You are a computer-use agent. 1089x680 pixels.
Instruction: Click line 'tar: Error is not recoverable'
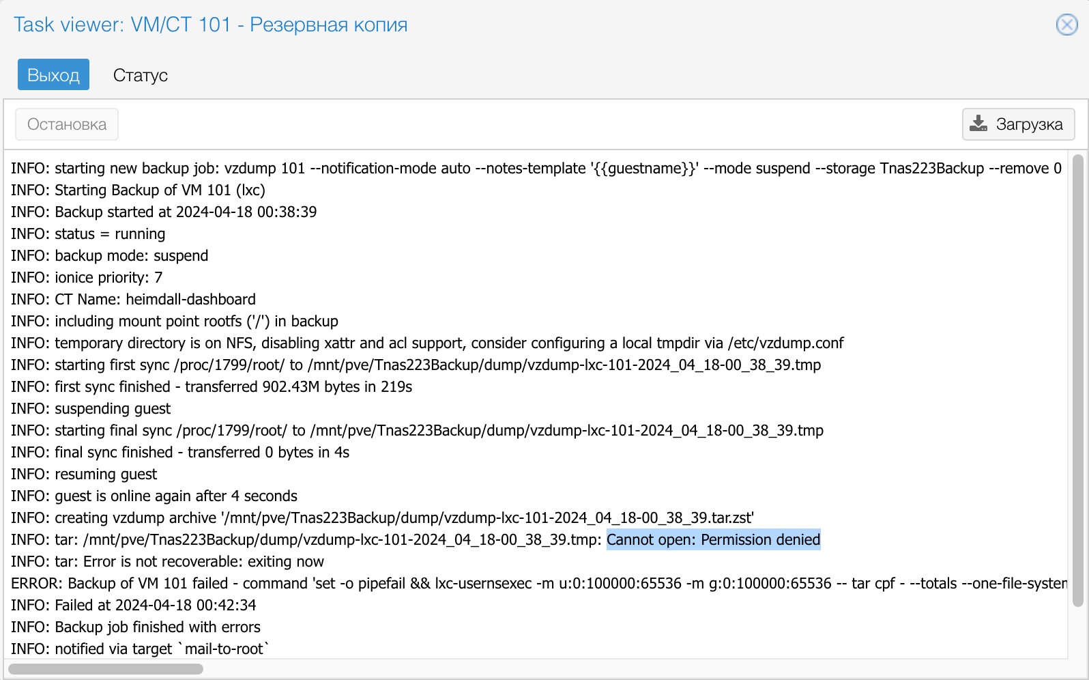pyautogui.click(x=167, y=561)
